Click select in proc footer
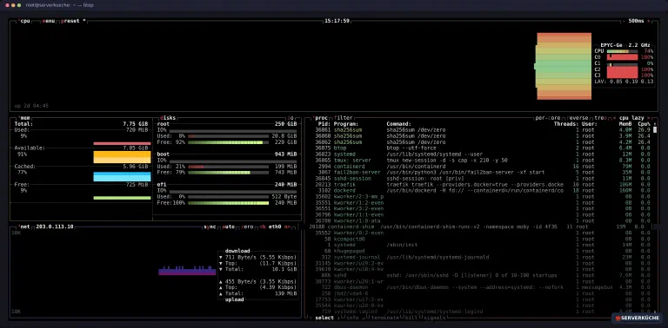Viewport: 668px width, 328px height. (x=324, y=318)
